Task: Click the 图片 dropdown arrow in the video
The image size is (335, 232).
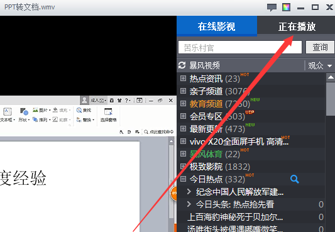Action: click(50, 110)
